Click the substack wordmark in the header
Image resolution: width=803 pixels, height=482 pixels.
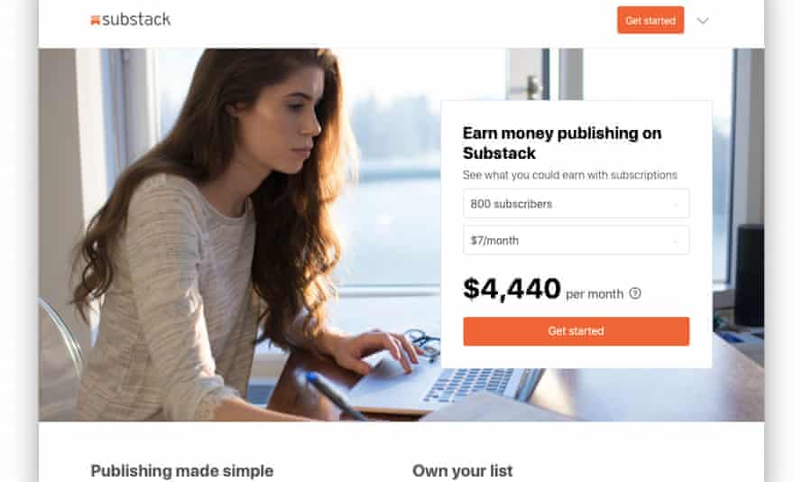pos(136,20)
